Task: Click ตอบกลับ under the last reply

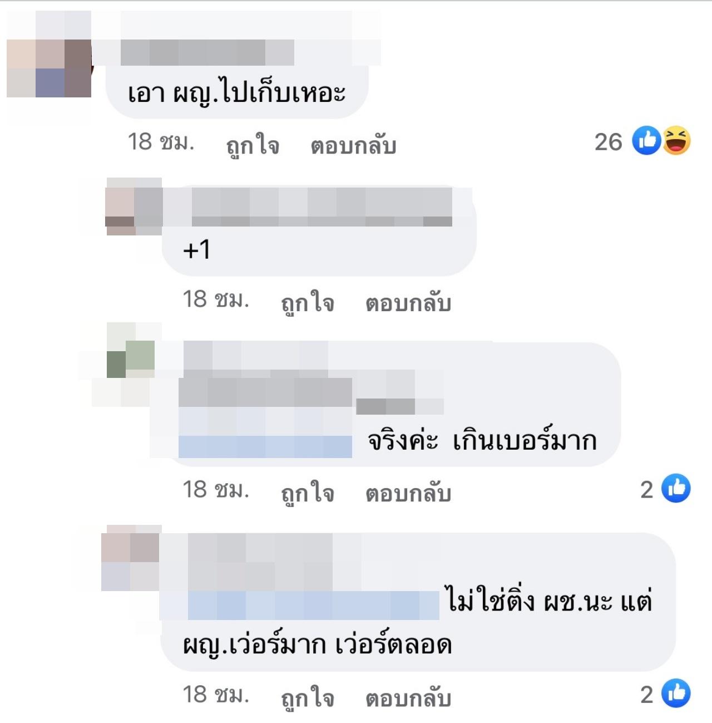Action: (408, 699)
